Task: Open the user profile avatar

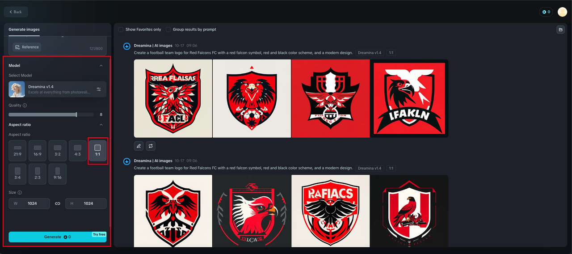Action: pos(562,12)
